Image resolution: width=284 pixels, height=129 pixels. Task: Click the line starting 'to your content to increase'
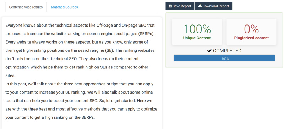[79, 92]
